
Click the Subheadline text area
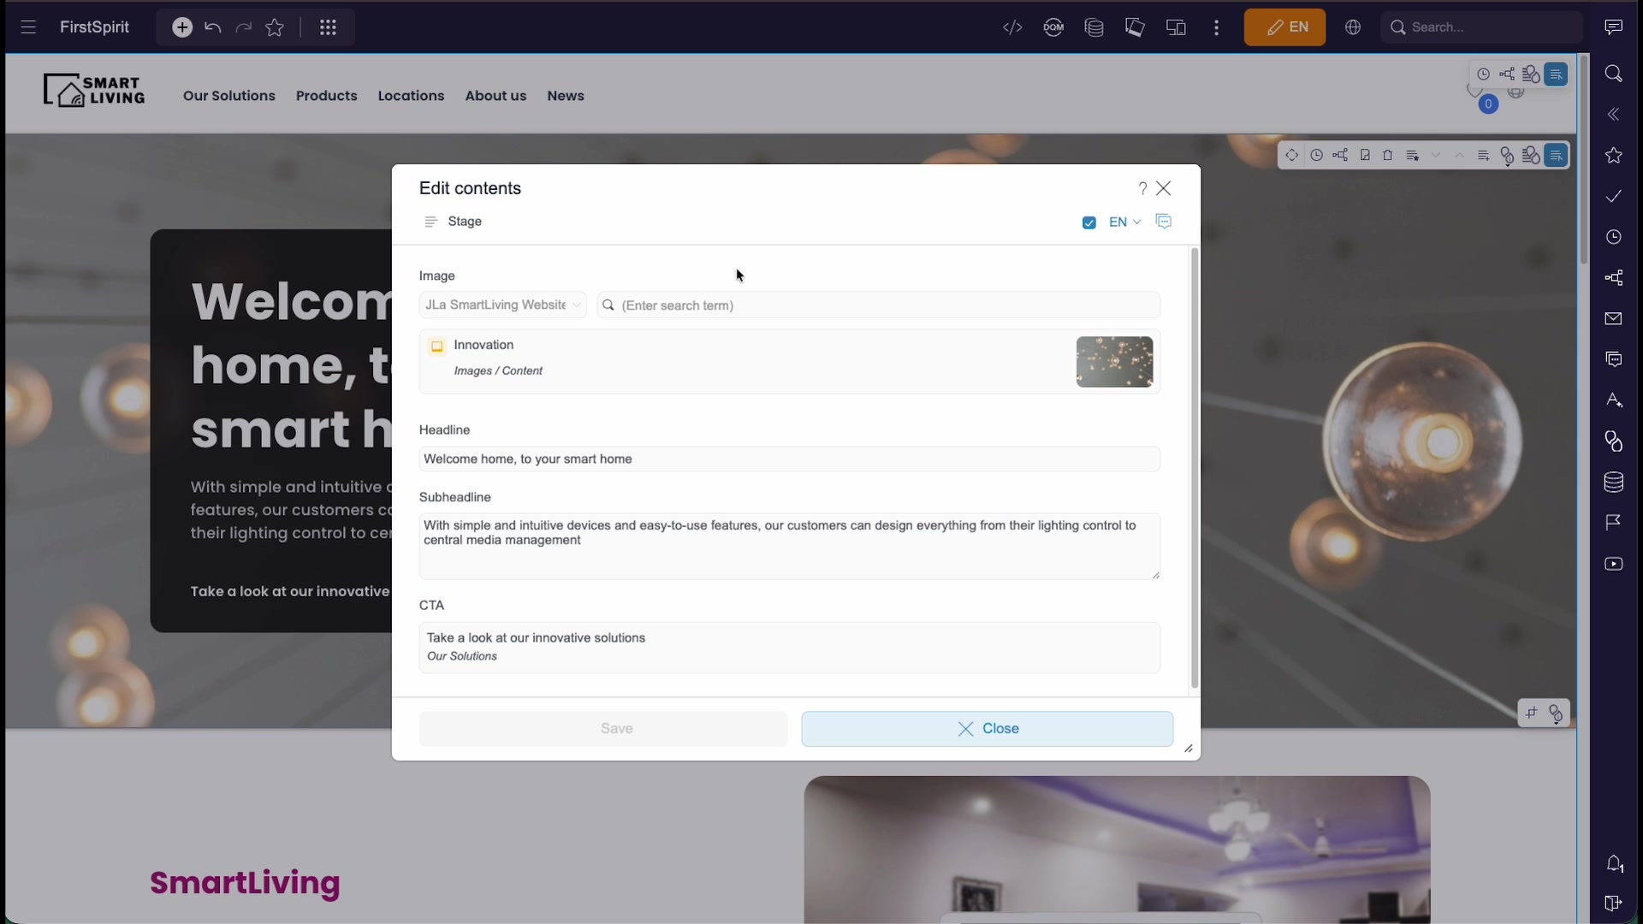[789, 546]
